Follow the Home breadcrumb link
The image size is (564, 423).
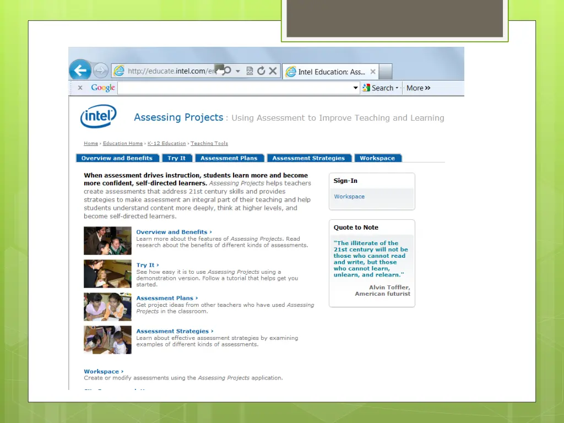(x=91, y=143)
